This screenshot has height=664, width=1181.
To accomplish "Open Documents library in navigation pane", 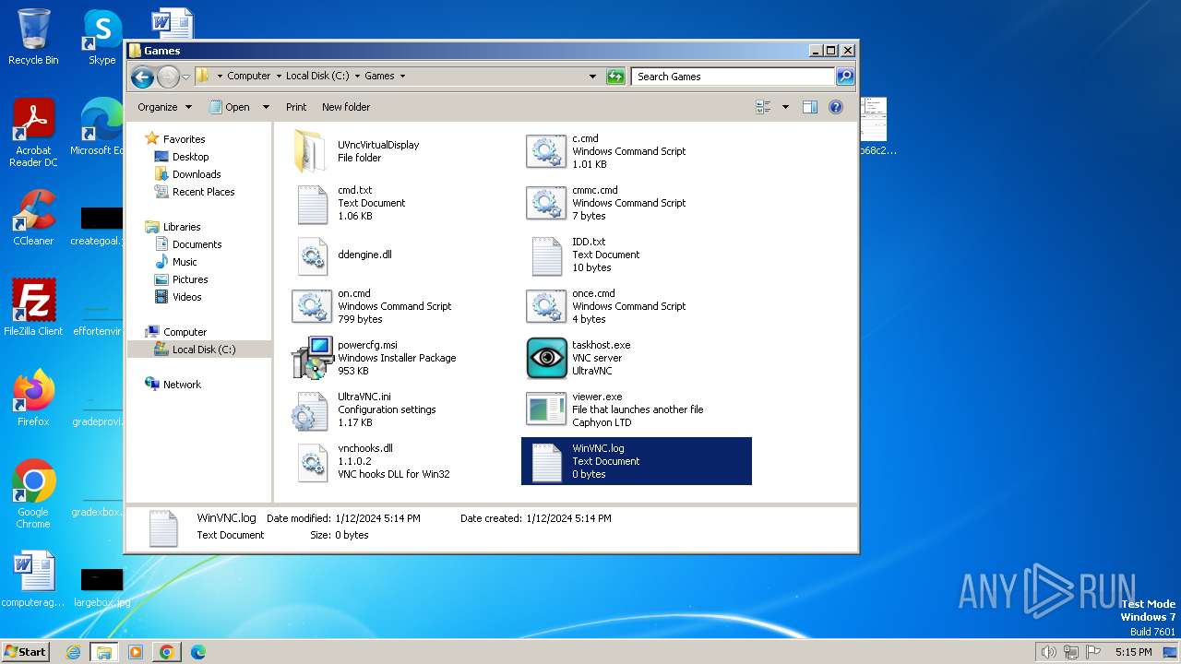I will pos(197,244).
